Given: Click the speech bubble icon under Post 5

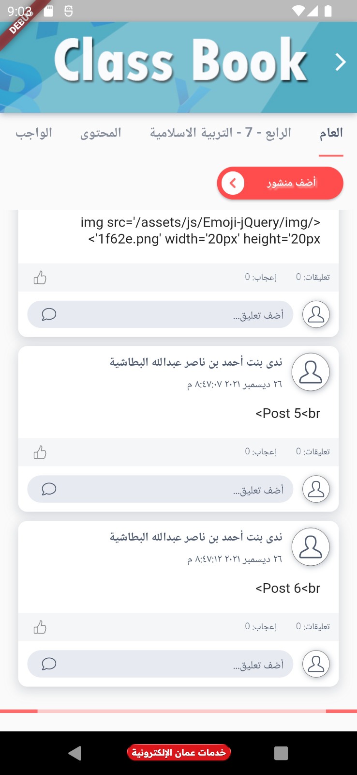Looking at the screenshot, I should 49,489.
